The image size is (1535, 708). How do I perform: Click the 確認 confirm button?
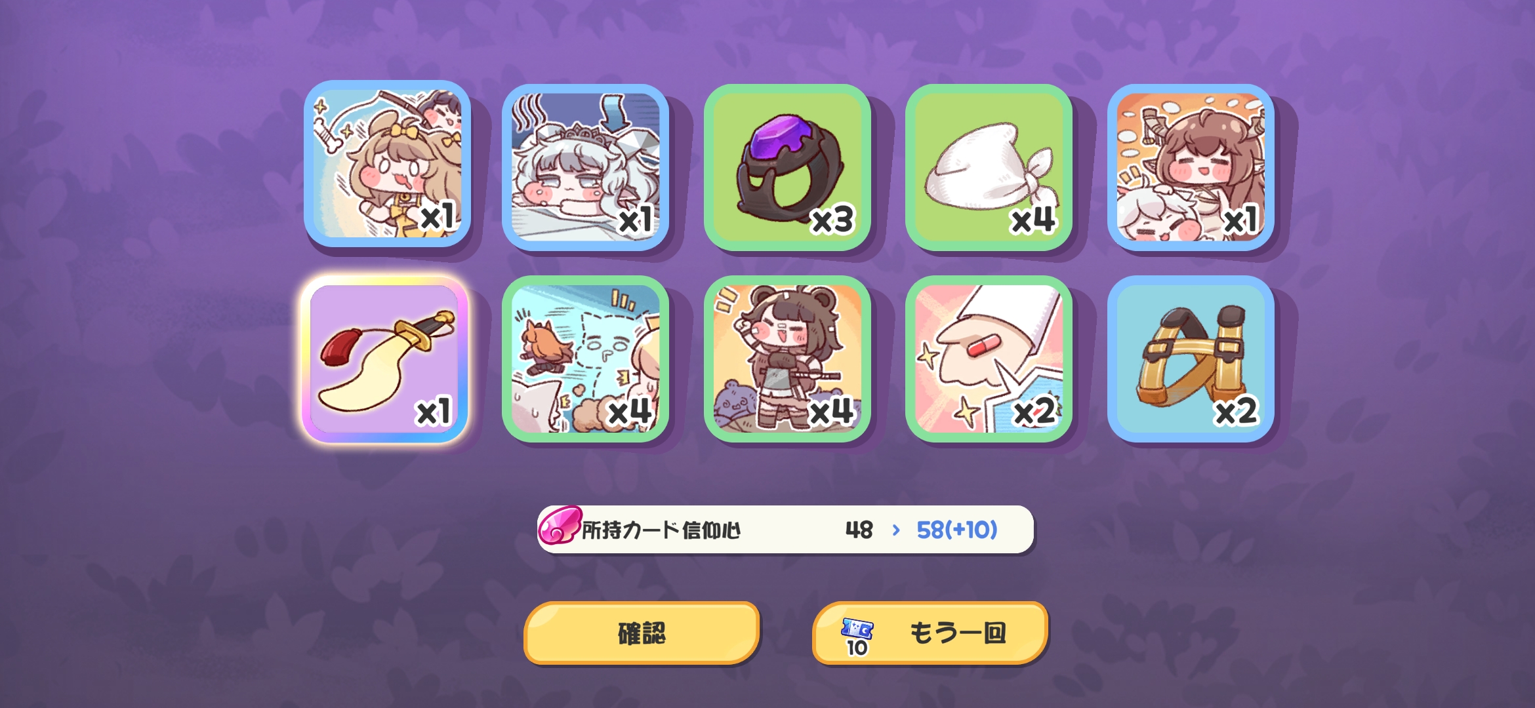(x=642, y=633)
